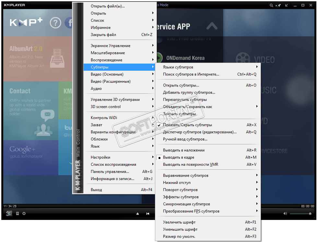
Task: Expand Языки субтитров submenu
Action: (x=208, y=67)
